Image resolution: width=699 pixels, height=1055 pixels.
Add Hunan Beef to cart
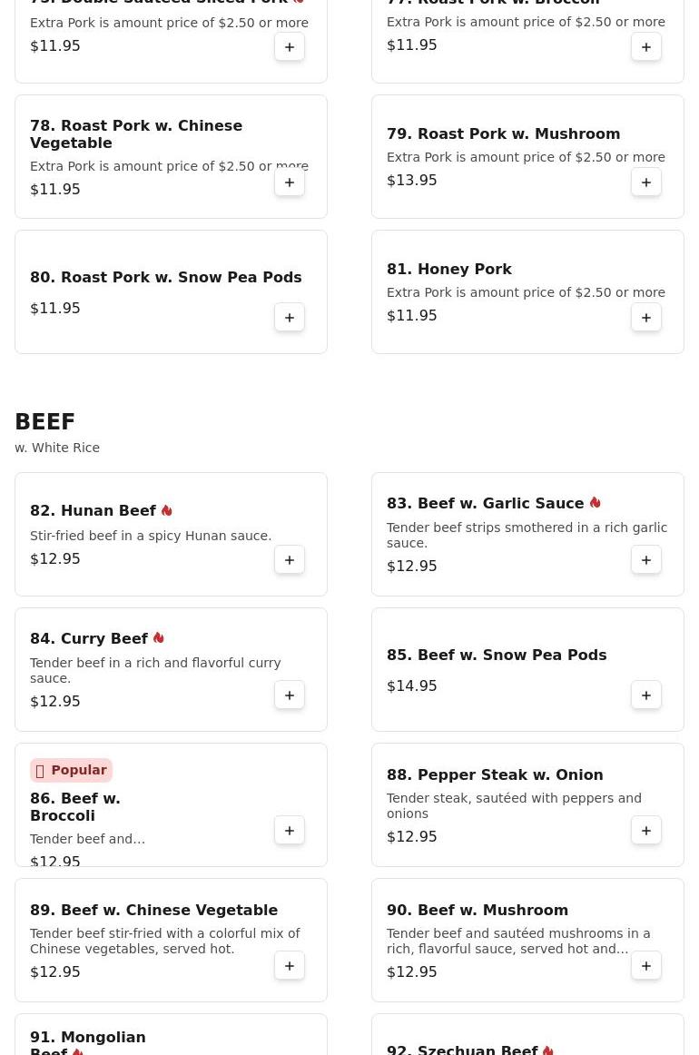pos(290,560)
